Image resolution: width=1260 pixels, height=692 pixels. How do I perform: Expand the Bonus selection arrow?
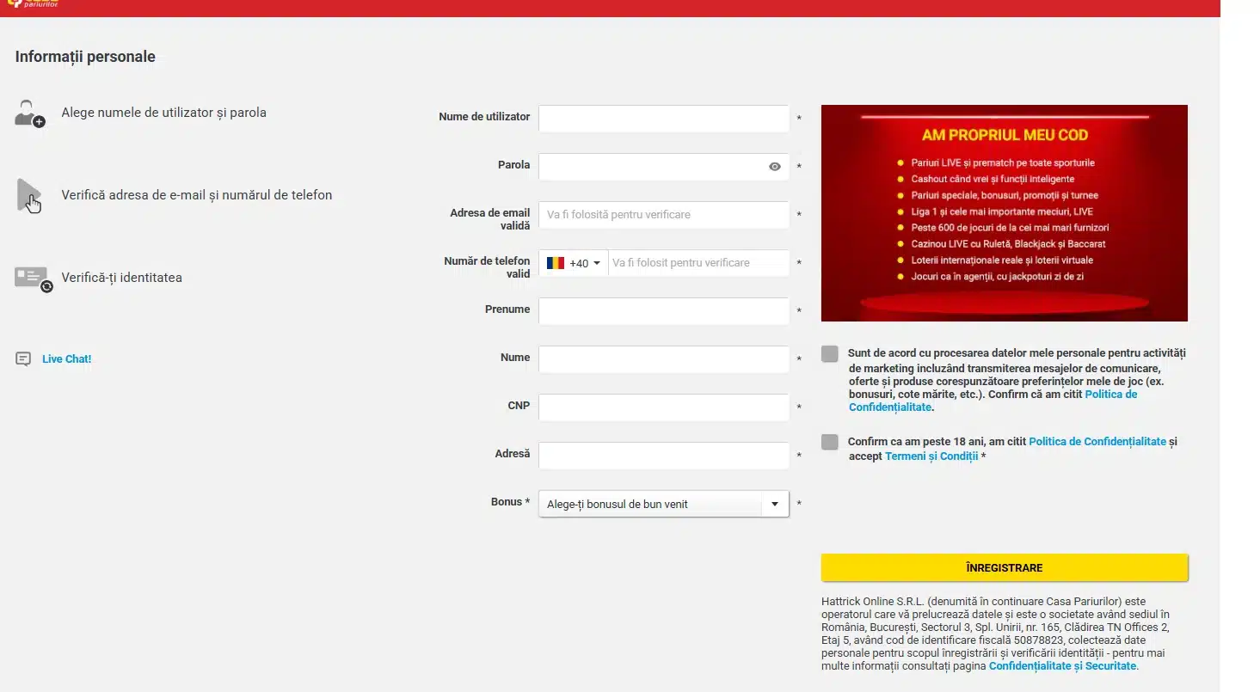click(773, 504)
